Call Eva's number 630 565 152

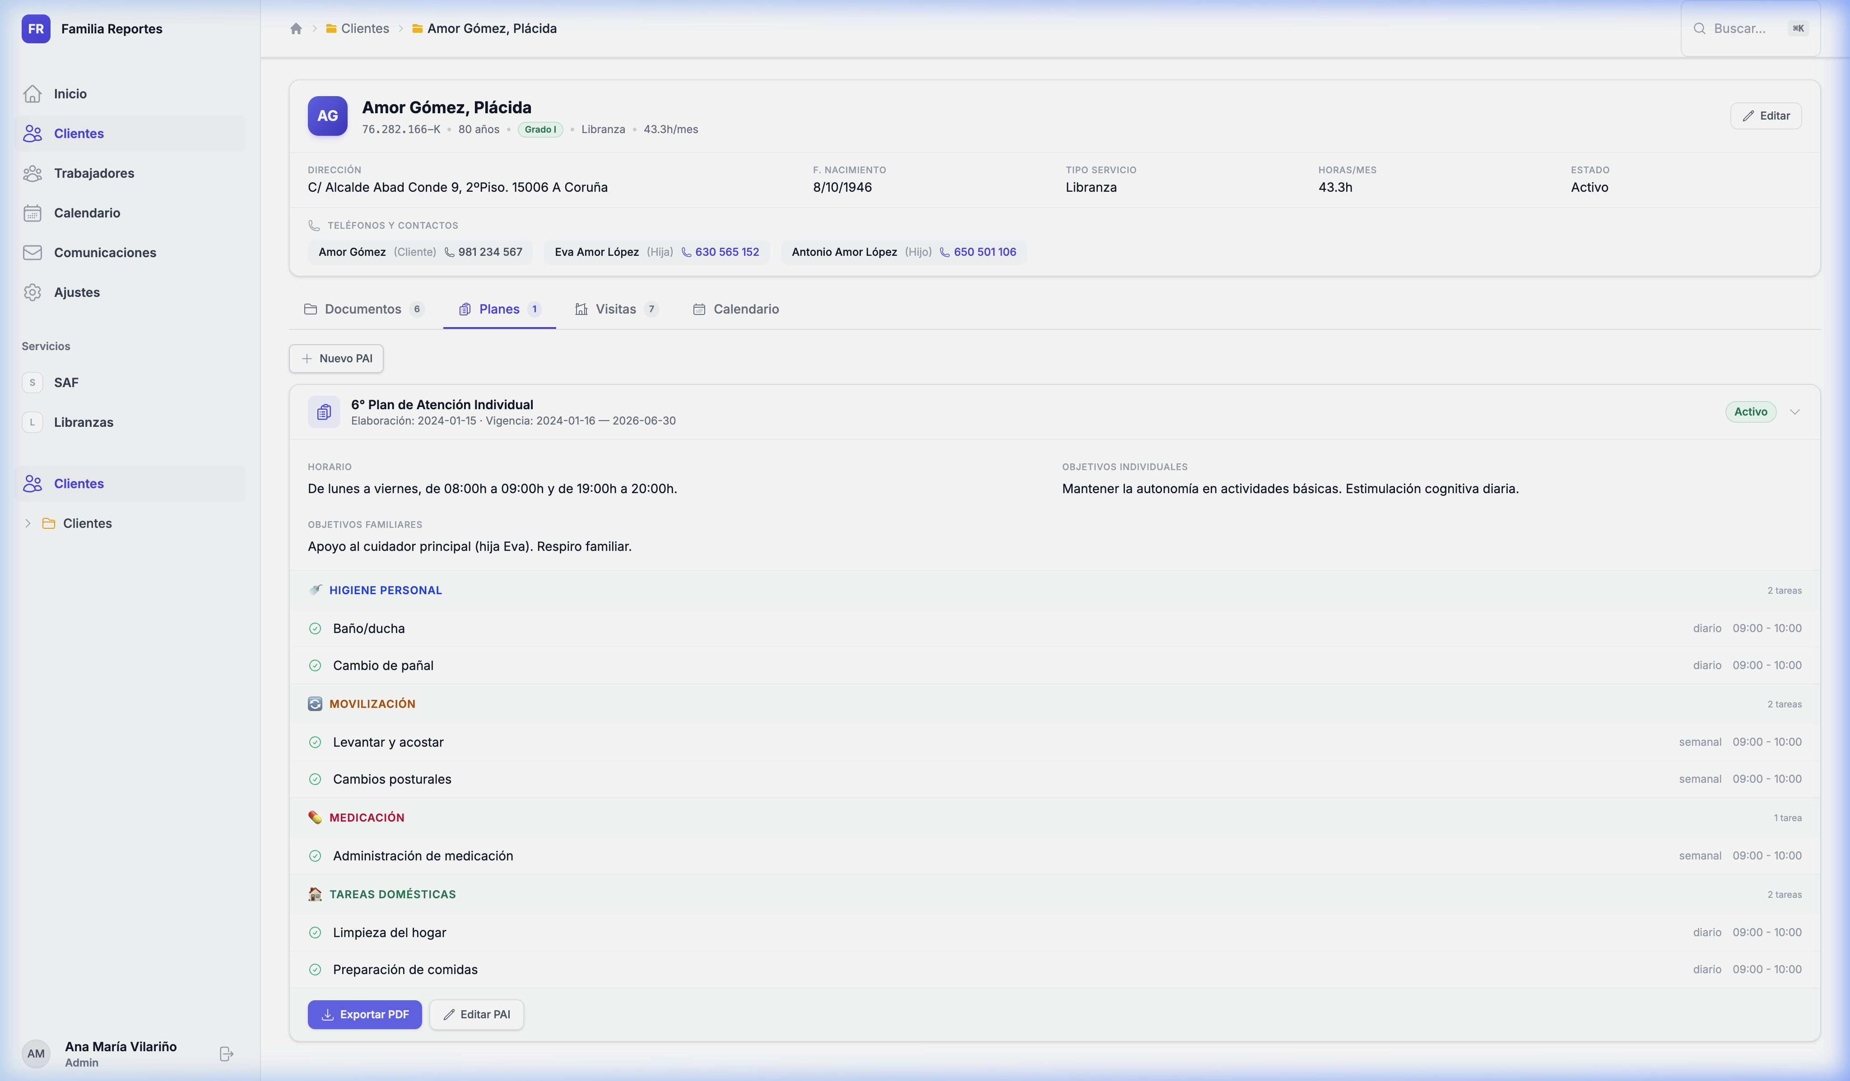(726, 252)
